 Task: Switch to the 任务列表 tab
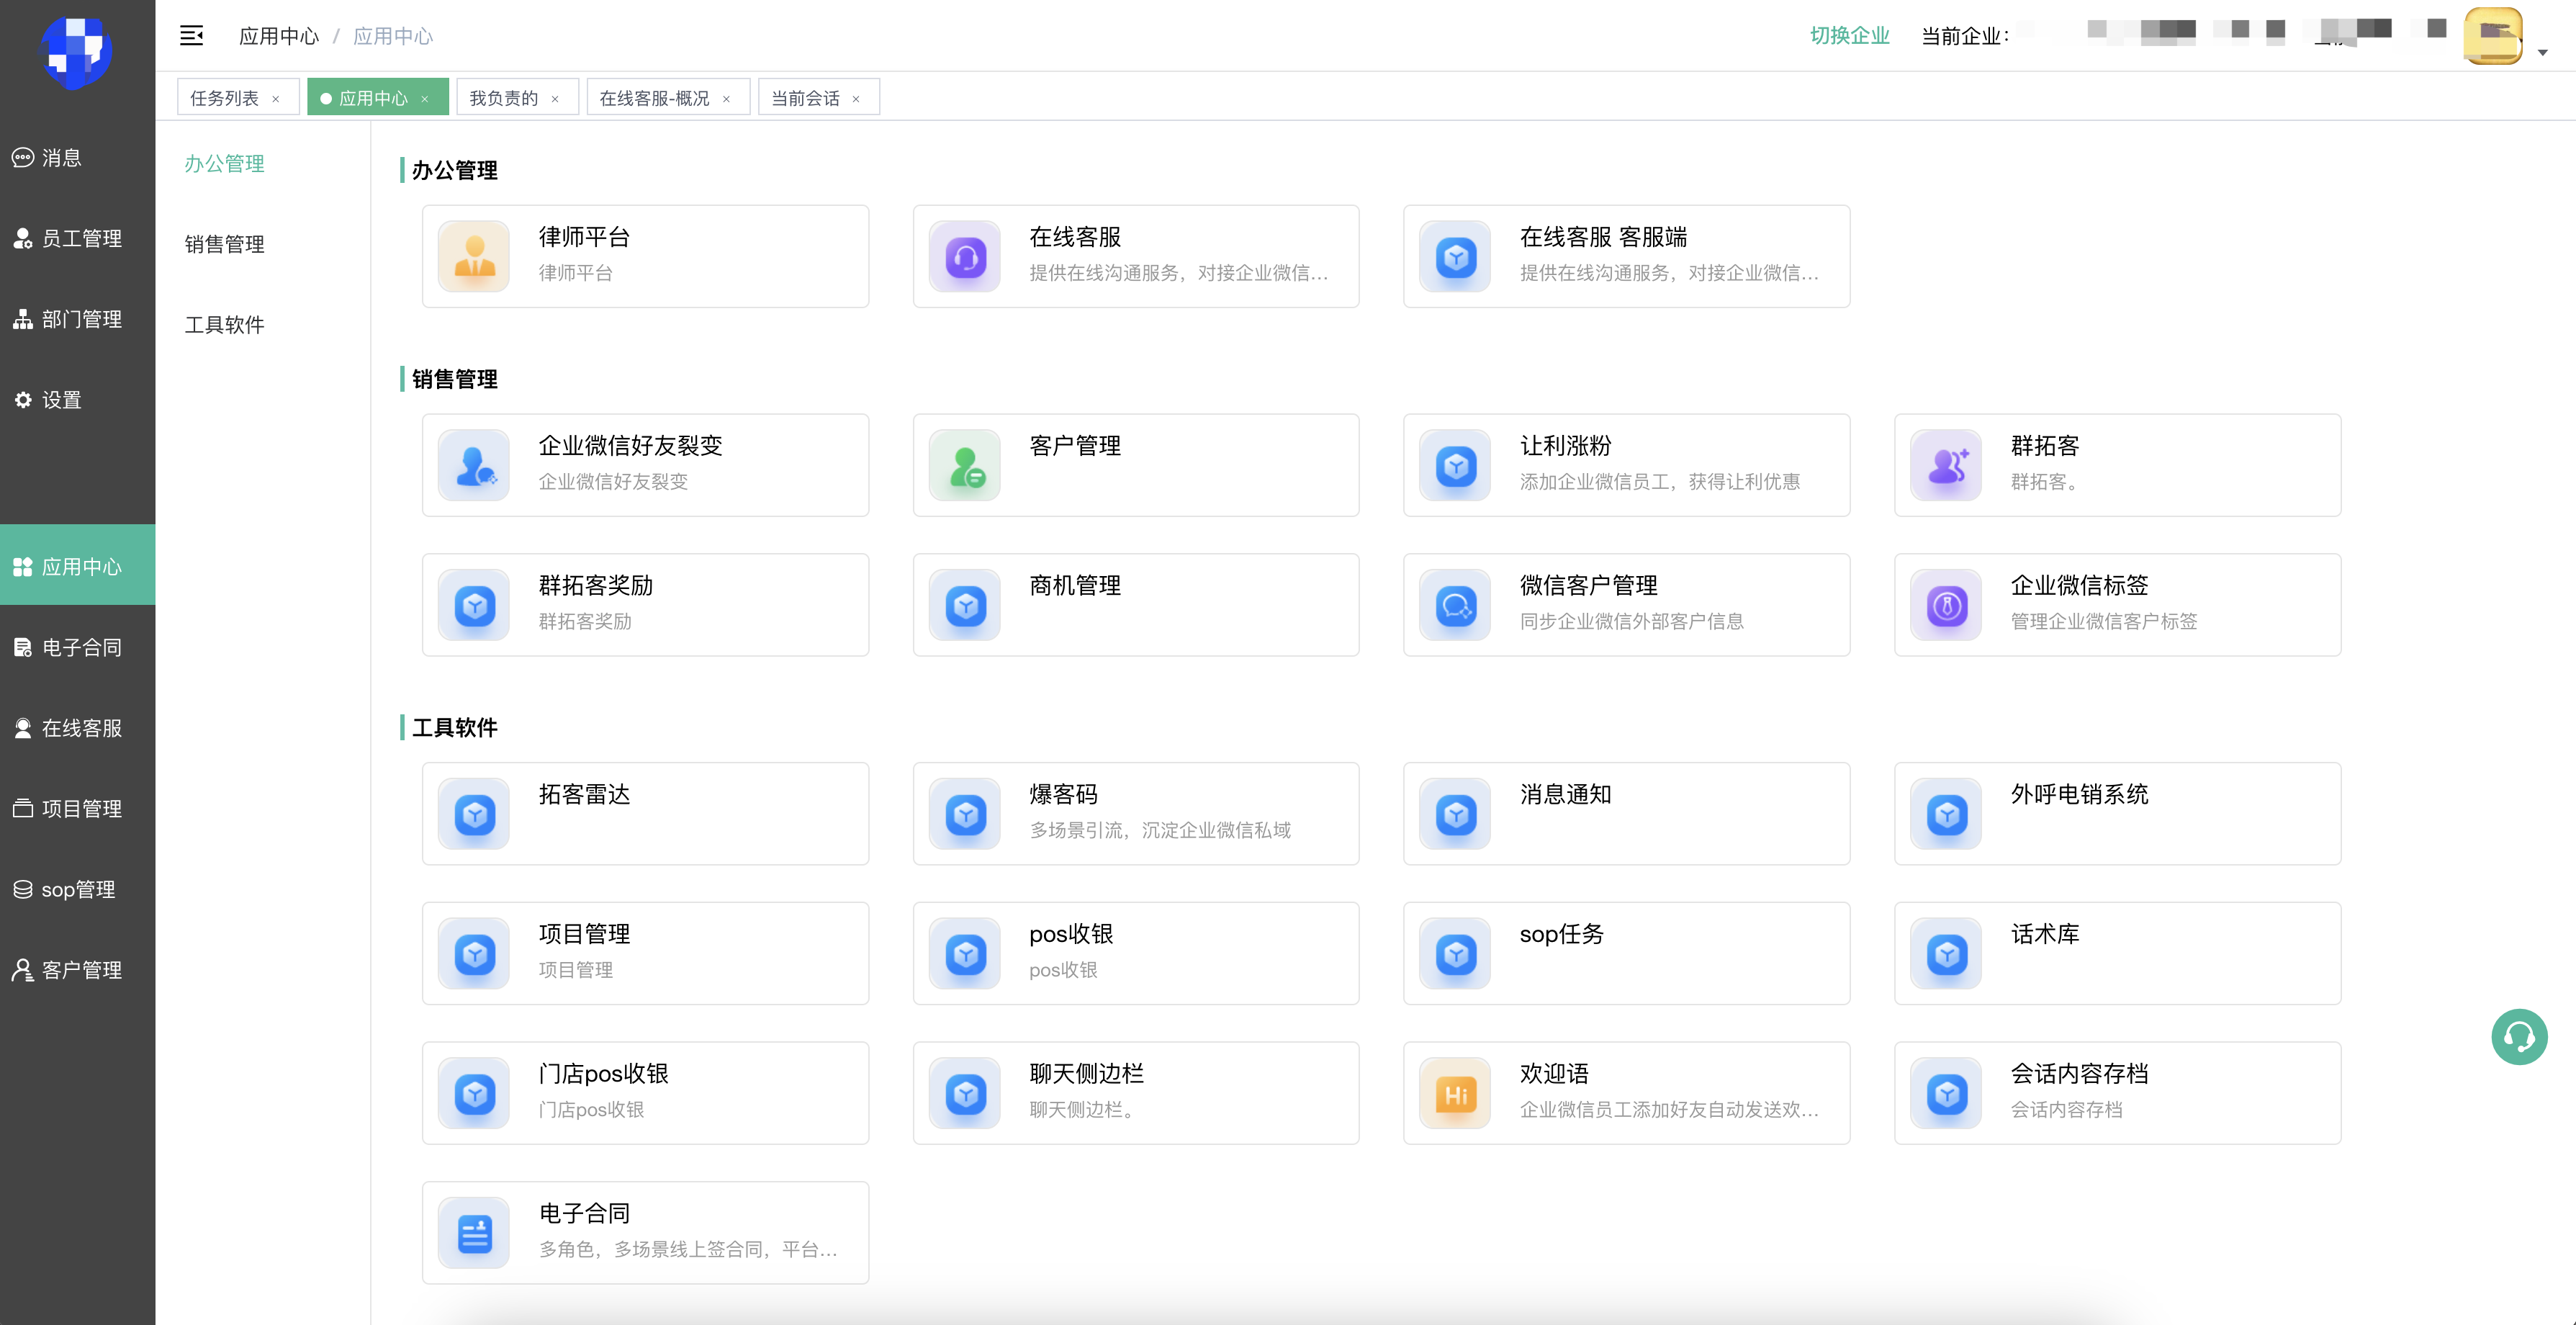point(225,98)
